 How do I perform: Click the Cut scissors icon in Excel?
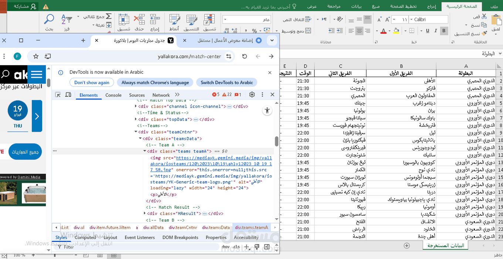485,17
